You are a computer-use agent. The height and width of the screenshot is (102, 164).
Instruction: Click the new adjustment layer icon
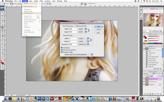coord(153,94)
